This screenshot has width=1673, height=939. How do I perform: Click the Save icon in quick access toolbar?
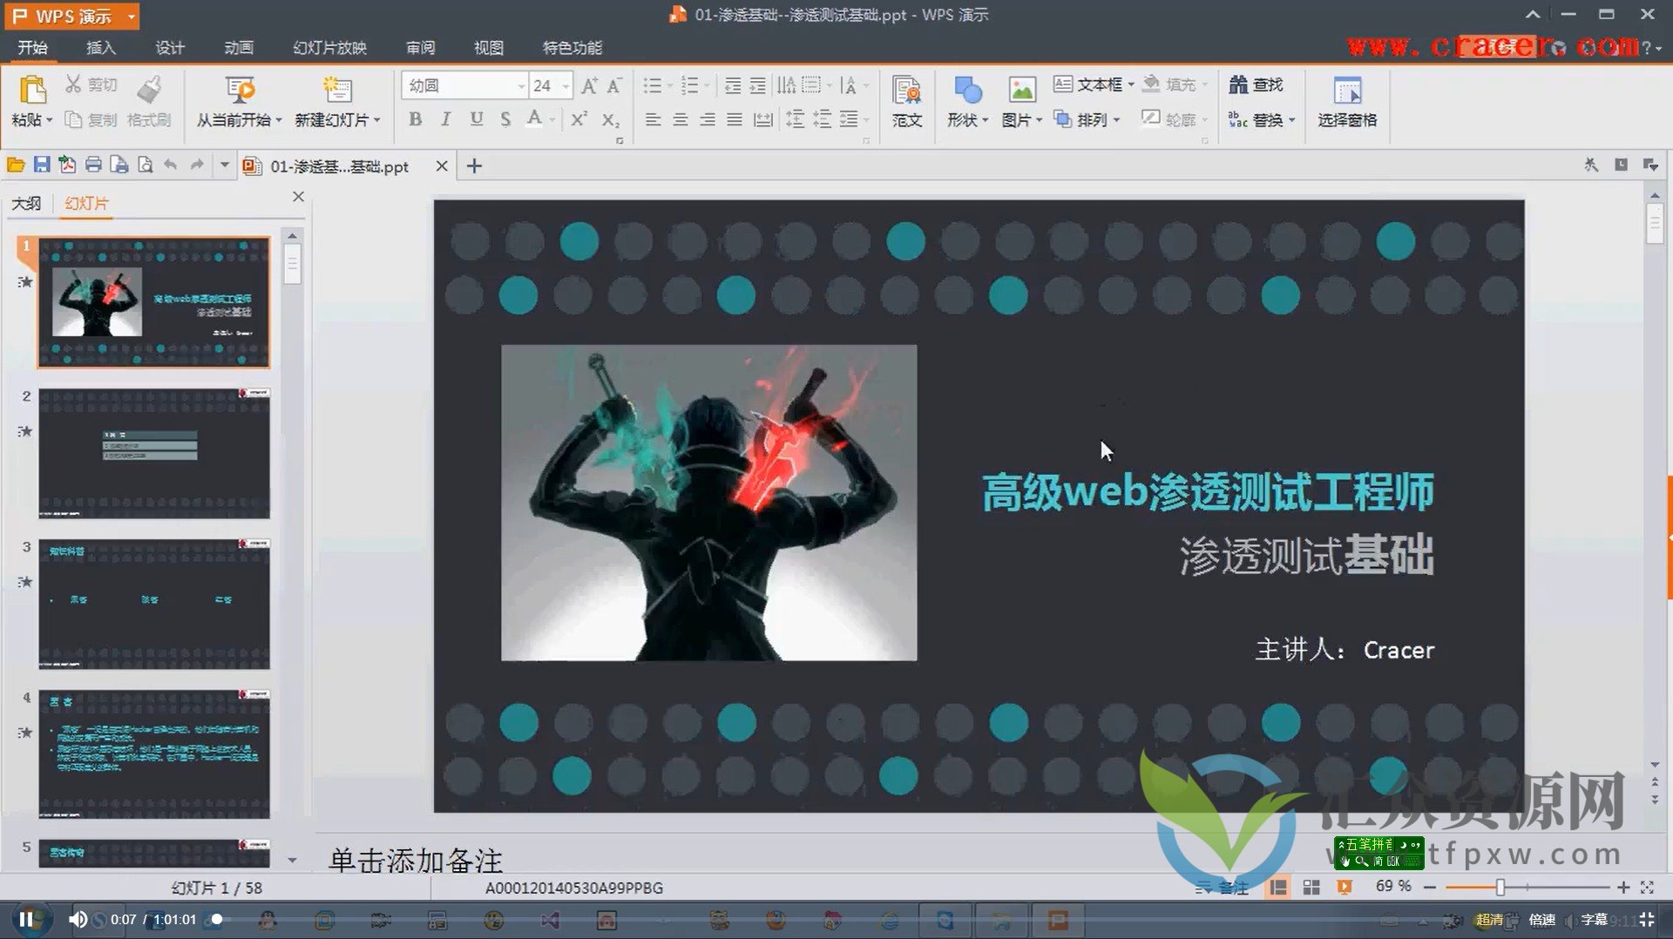coord(42,165)
